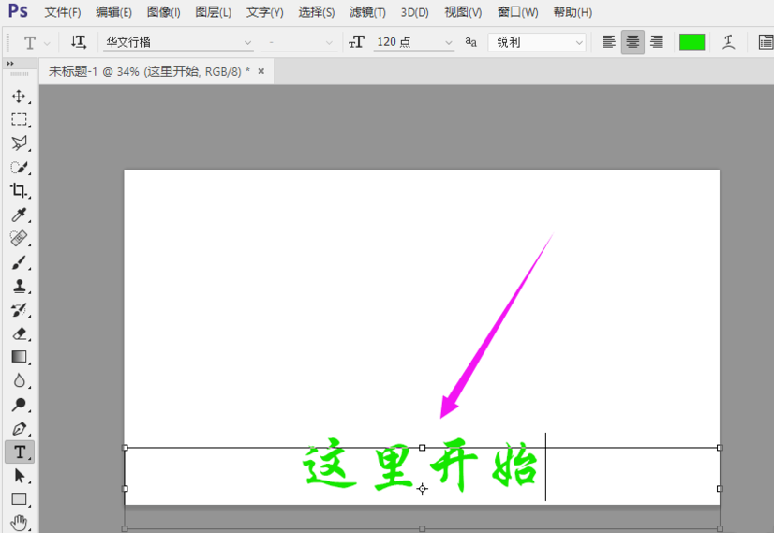Open the 文件(F) menu

(x=63, y=12)
